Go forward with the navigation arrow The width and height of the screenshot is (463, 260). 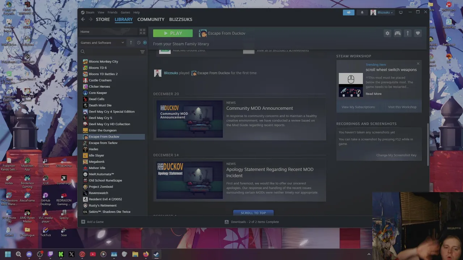[x=90, y=19]
